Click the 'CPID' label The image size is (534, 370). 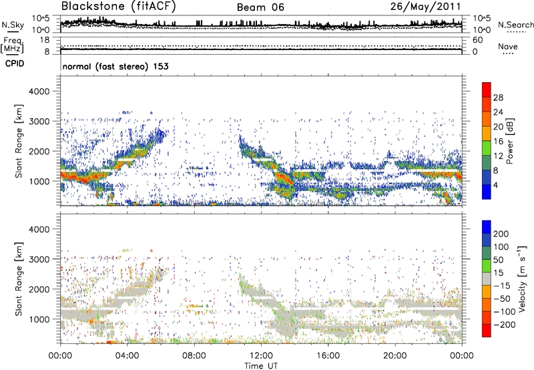click(x=15, y=63)
